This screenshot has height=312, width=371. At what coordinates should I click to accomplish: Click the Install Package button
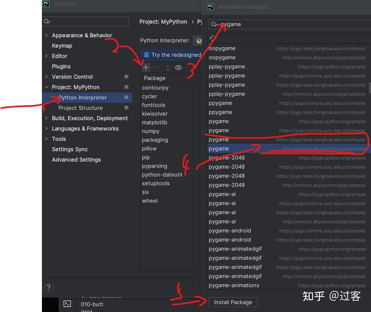[233, 302]
